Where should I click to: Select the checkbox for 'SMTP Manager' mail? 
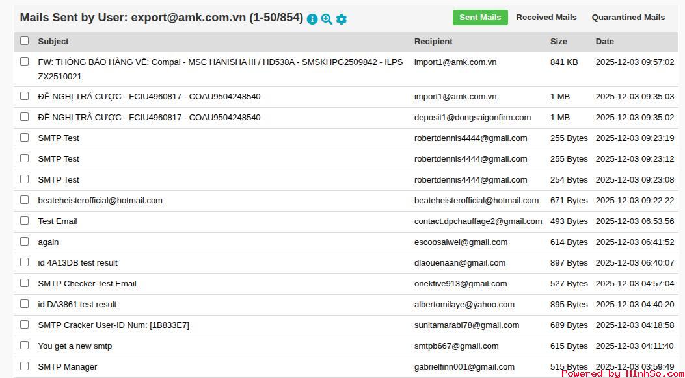[25, 366]
